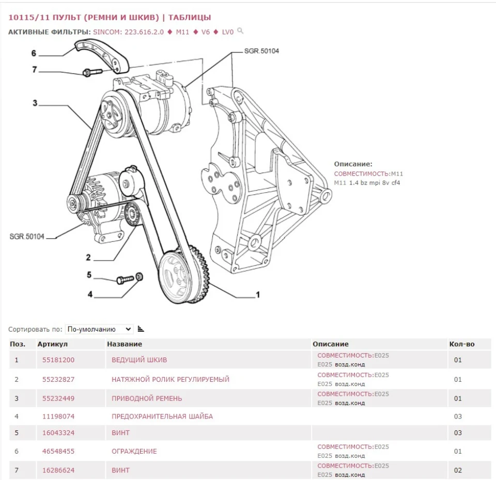Open part number 55181200
Viewport: 496px width, 480px height.
pos(58,360)
